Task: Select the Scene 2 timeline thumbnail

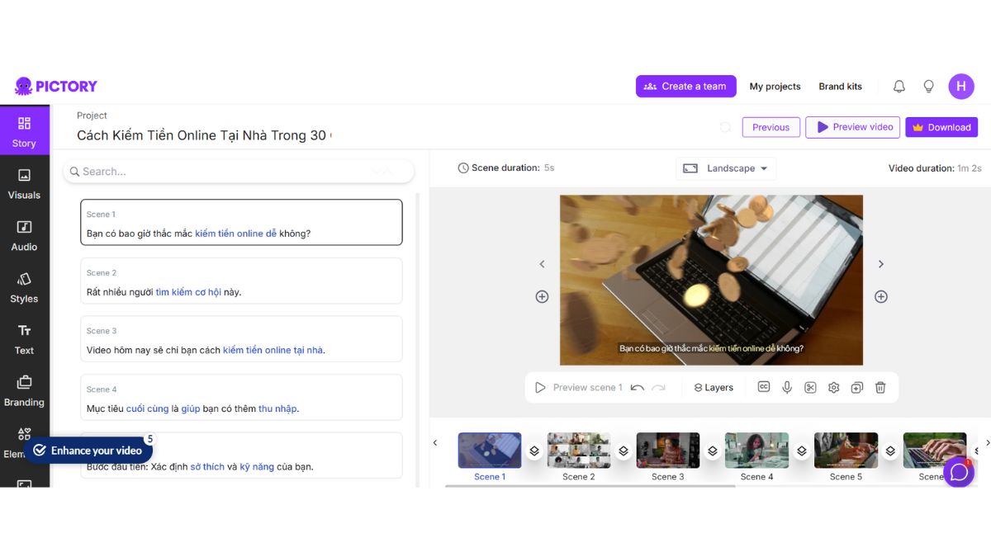Action: click(x=579, y=451)
